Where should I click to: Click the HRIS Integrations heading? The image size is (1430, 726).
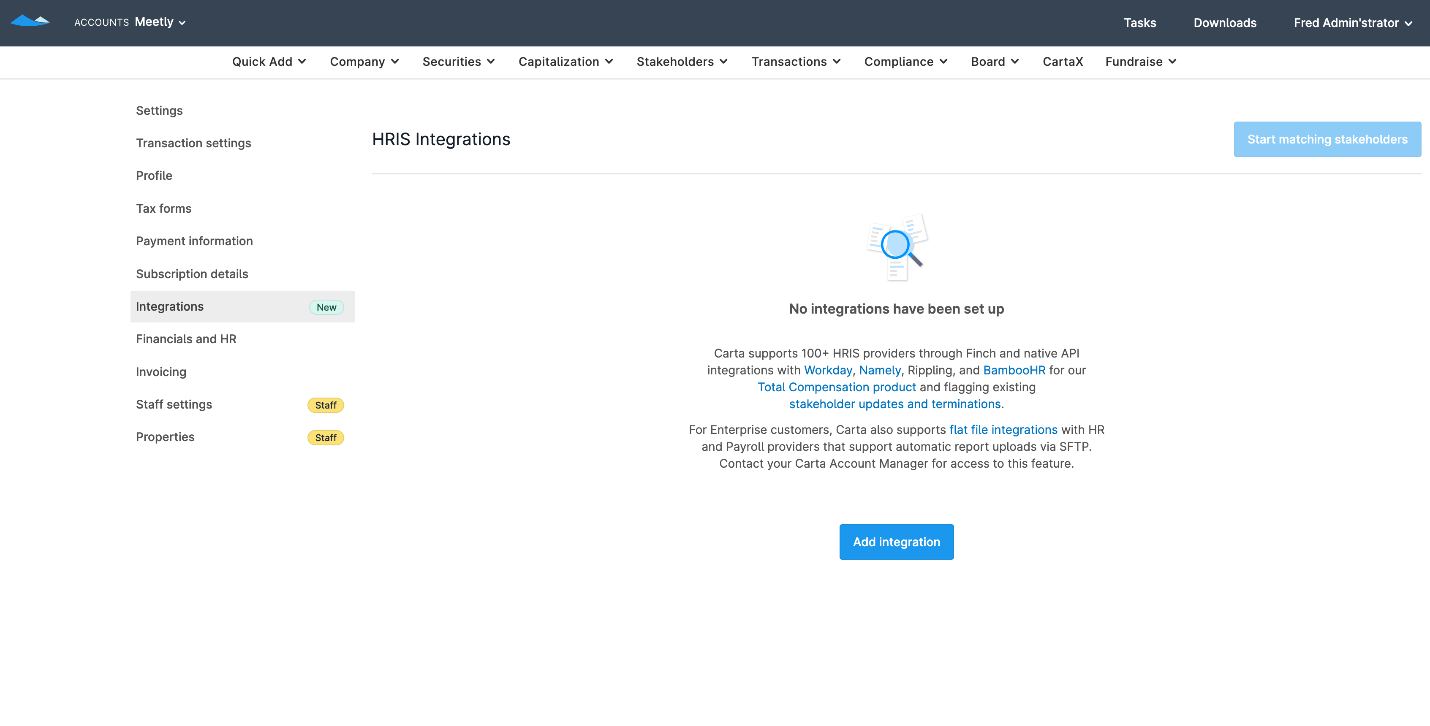coord(441,139)
